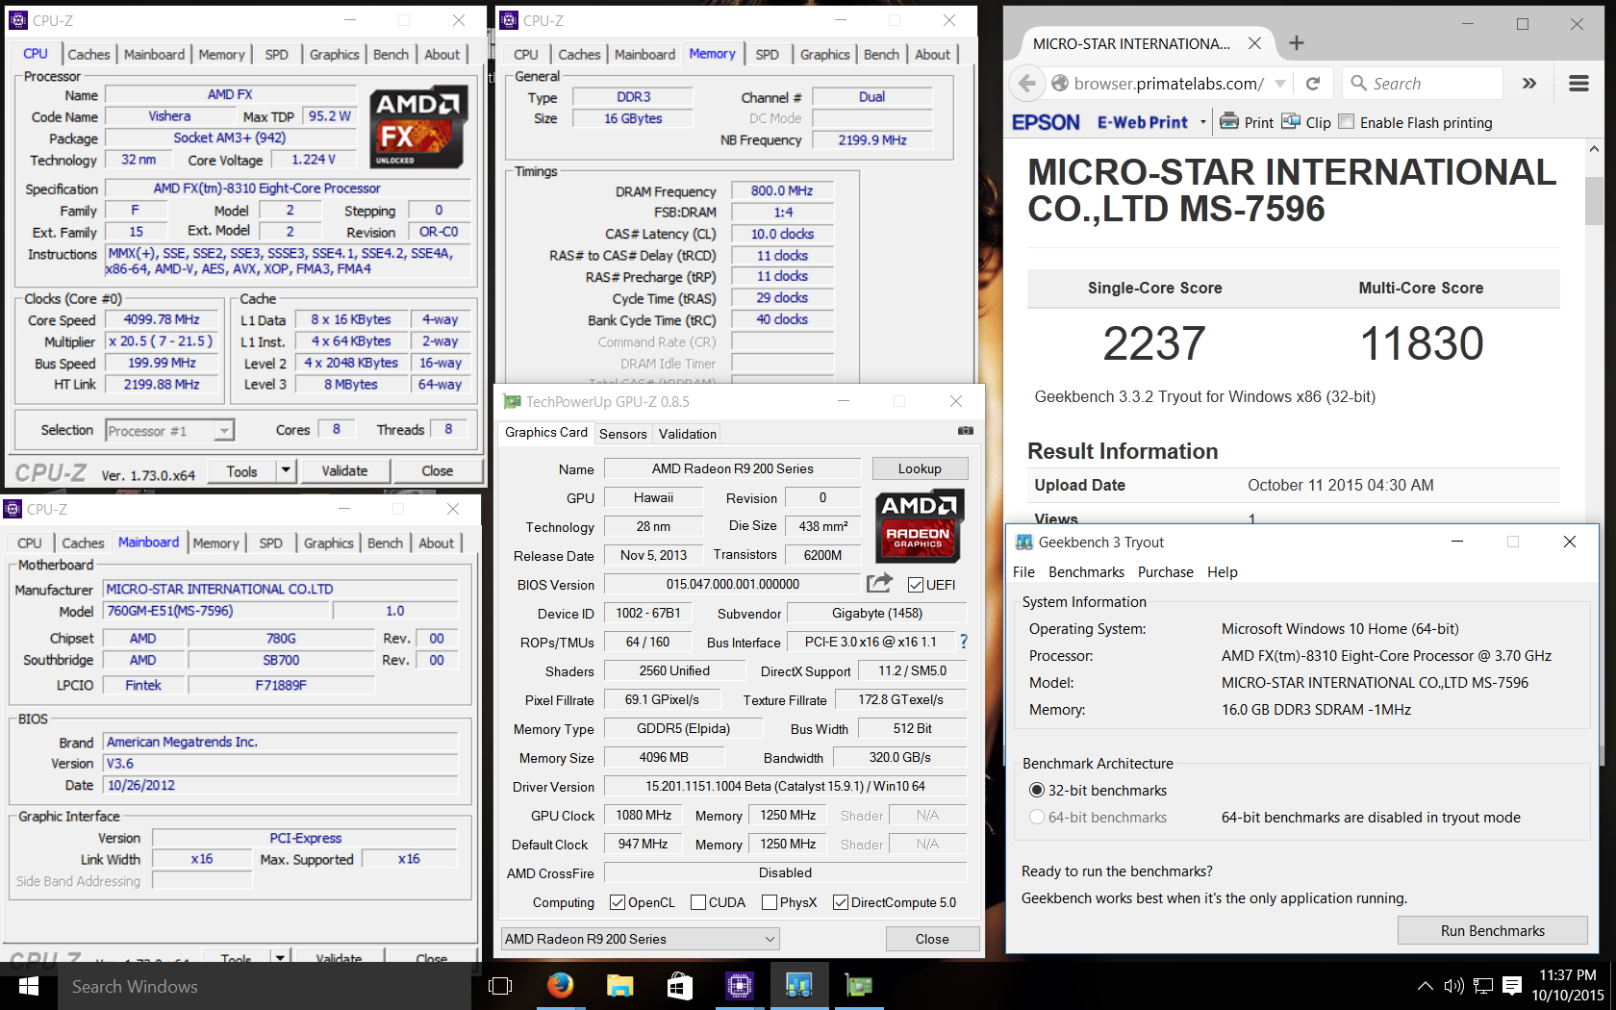
Task: Open the Windows Store taskbar icon
Action: tap(679, 986)
